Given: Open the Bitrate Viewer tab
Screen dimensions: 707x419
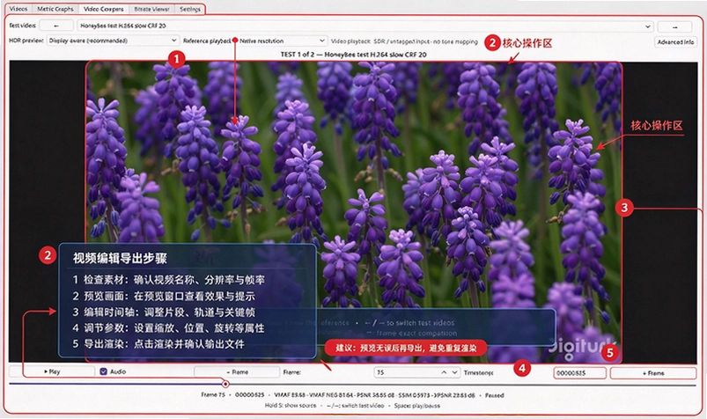Looking at the screenshot, I should click(152, 9).
